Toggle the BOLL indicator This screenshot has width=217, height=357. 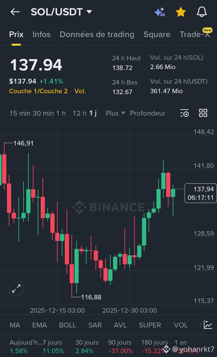pos(68,325)
